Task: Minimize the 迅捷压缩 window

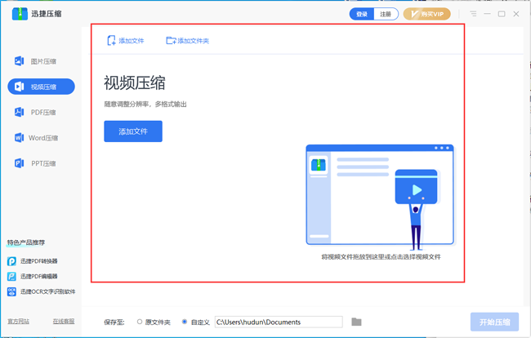Action: (488, 14)
